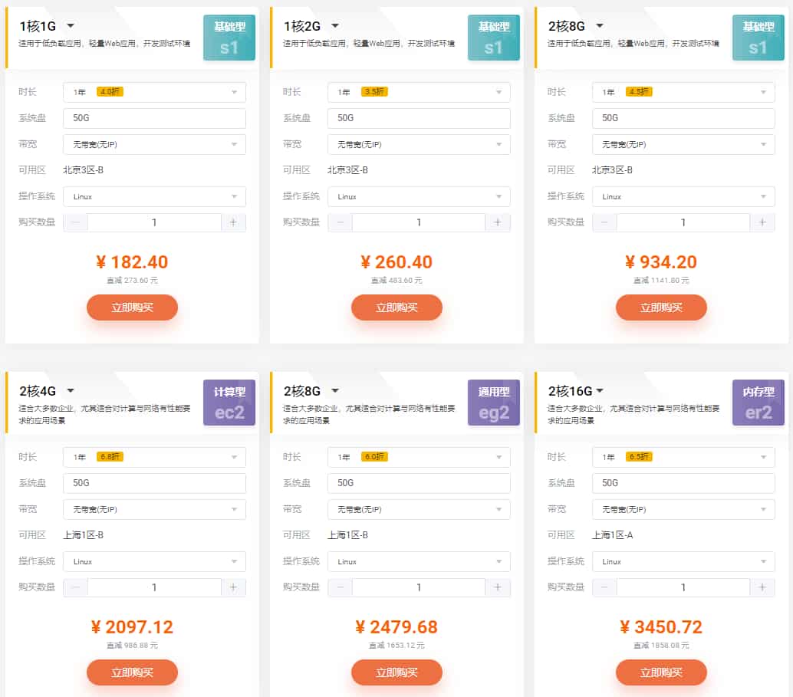
Task: Increase quantity with plus on 1核1G card
Action: [x=234, y=222]
